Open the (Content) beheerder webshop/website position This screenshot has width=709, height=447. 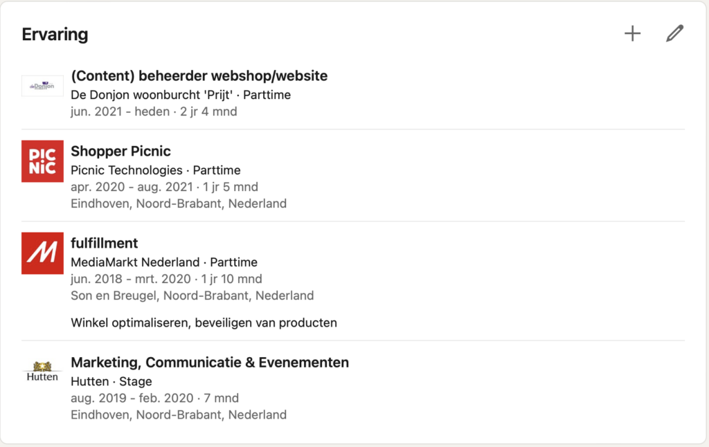(x=199, y=76)
